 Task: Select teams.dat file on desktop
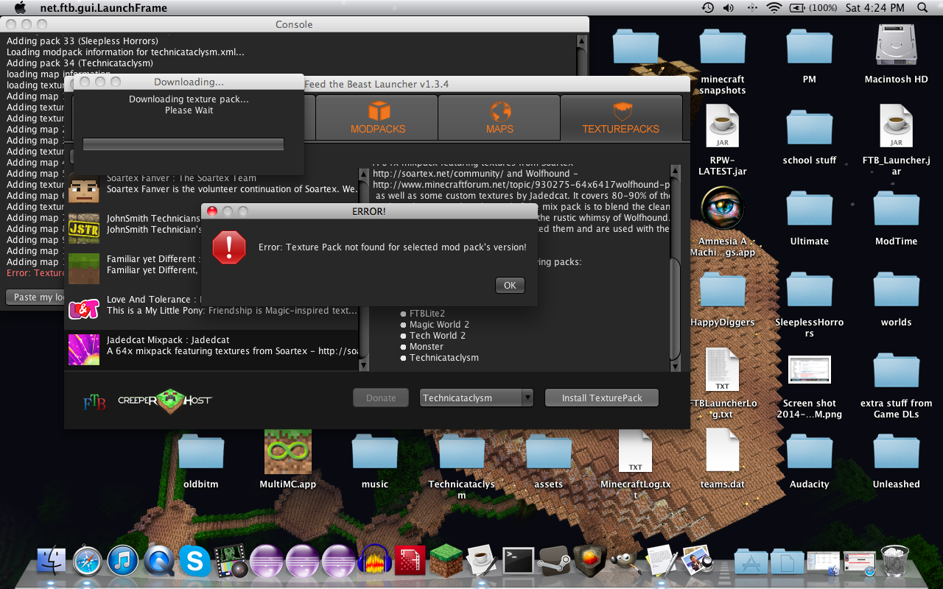click(722, 451)
